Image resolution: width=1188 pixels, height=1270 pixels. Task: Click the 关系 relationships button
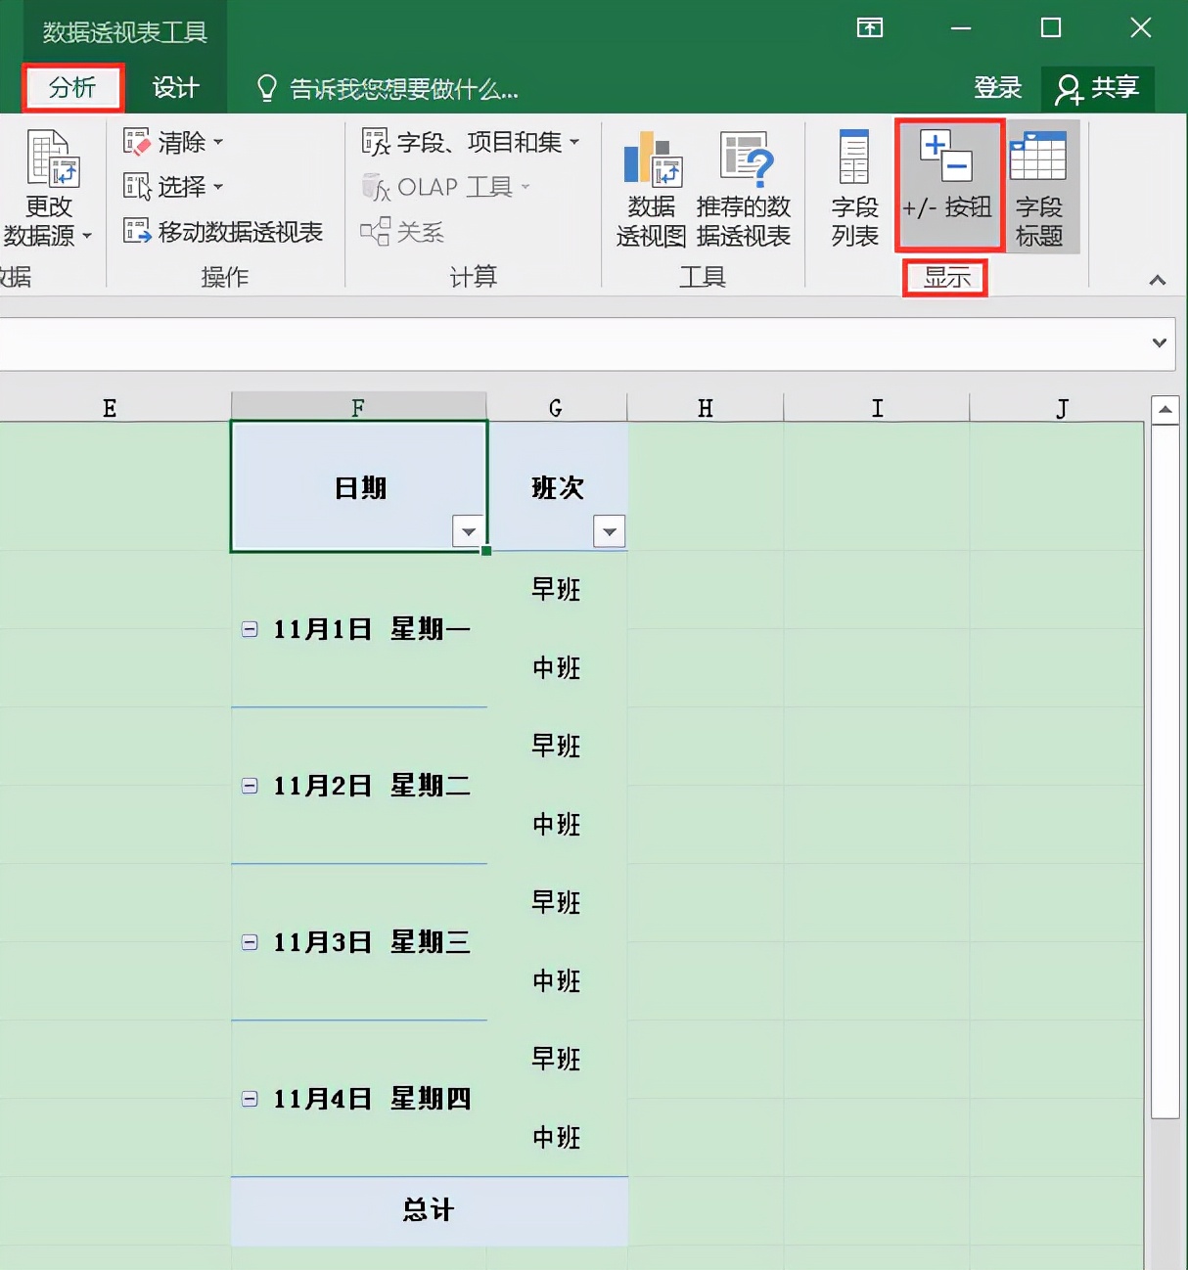[402, 232]
